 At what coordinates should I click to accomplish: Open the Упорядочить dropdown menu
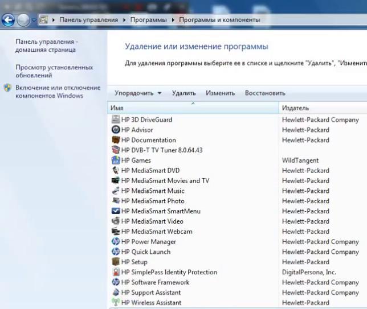pos(138,93)
